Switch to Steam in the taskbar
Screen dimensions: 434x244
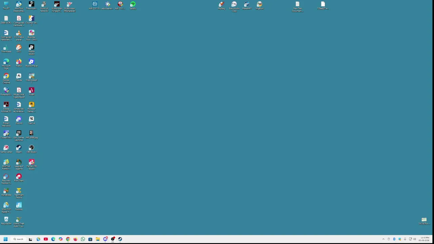[120, 239]
